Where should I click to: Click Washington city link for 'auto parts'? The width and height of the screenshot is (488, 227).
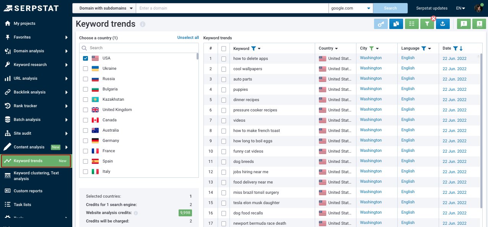[x=371, y=79]
